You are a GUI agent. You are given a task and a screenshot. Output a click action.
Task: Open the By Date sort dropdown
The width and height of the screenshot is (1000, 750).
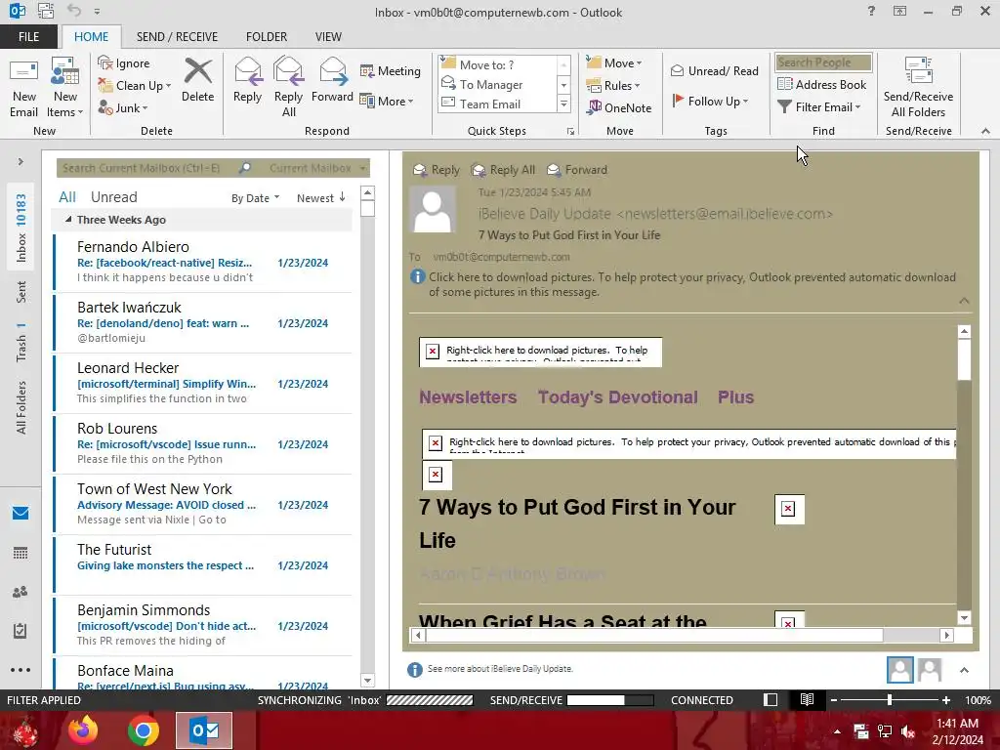click(255, 198)
